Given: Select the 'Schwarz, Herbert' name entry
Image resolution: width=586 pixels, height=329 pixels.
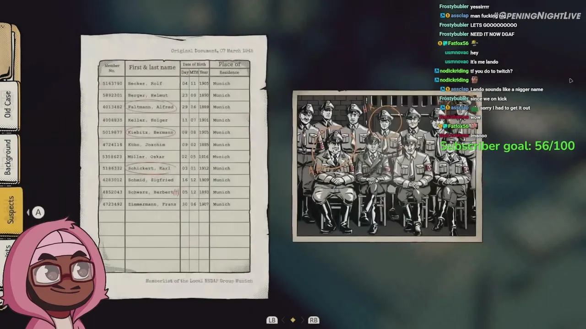Looking at the screenshot, I should 151,192.
